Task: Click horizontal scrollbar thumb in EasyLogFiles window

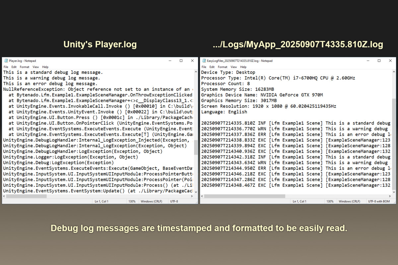Action: [x=245, y=196]
